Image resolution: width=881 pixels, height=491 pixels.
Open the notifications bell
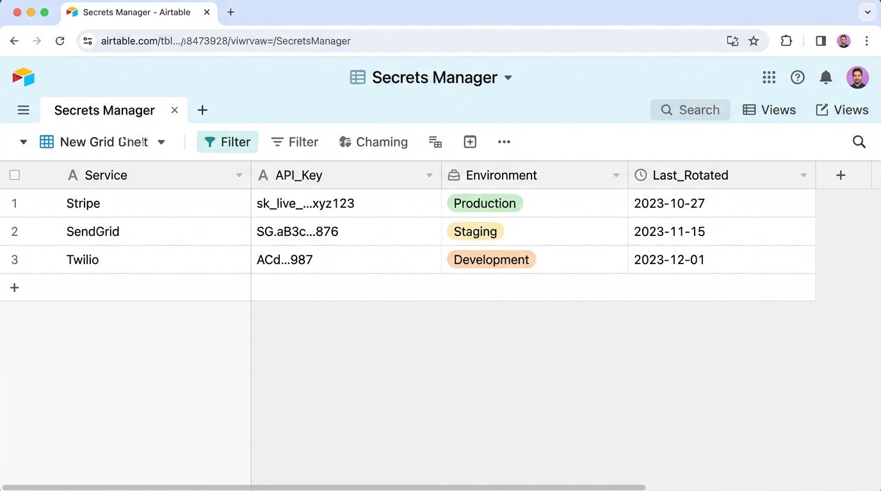click(x=825, y=77)
